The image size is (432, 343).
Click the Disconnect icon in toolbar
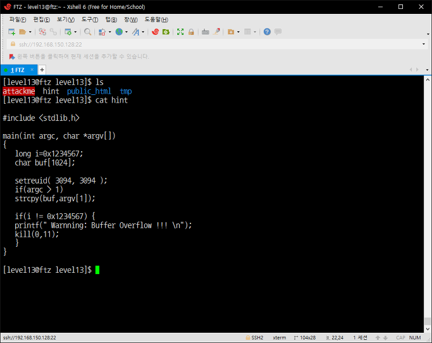pos(42,32)
